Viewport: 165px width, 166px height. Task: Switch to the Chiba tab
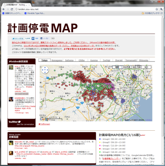(82, 60)
